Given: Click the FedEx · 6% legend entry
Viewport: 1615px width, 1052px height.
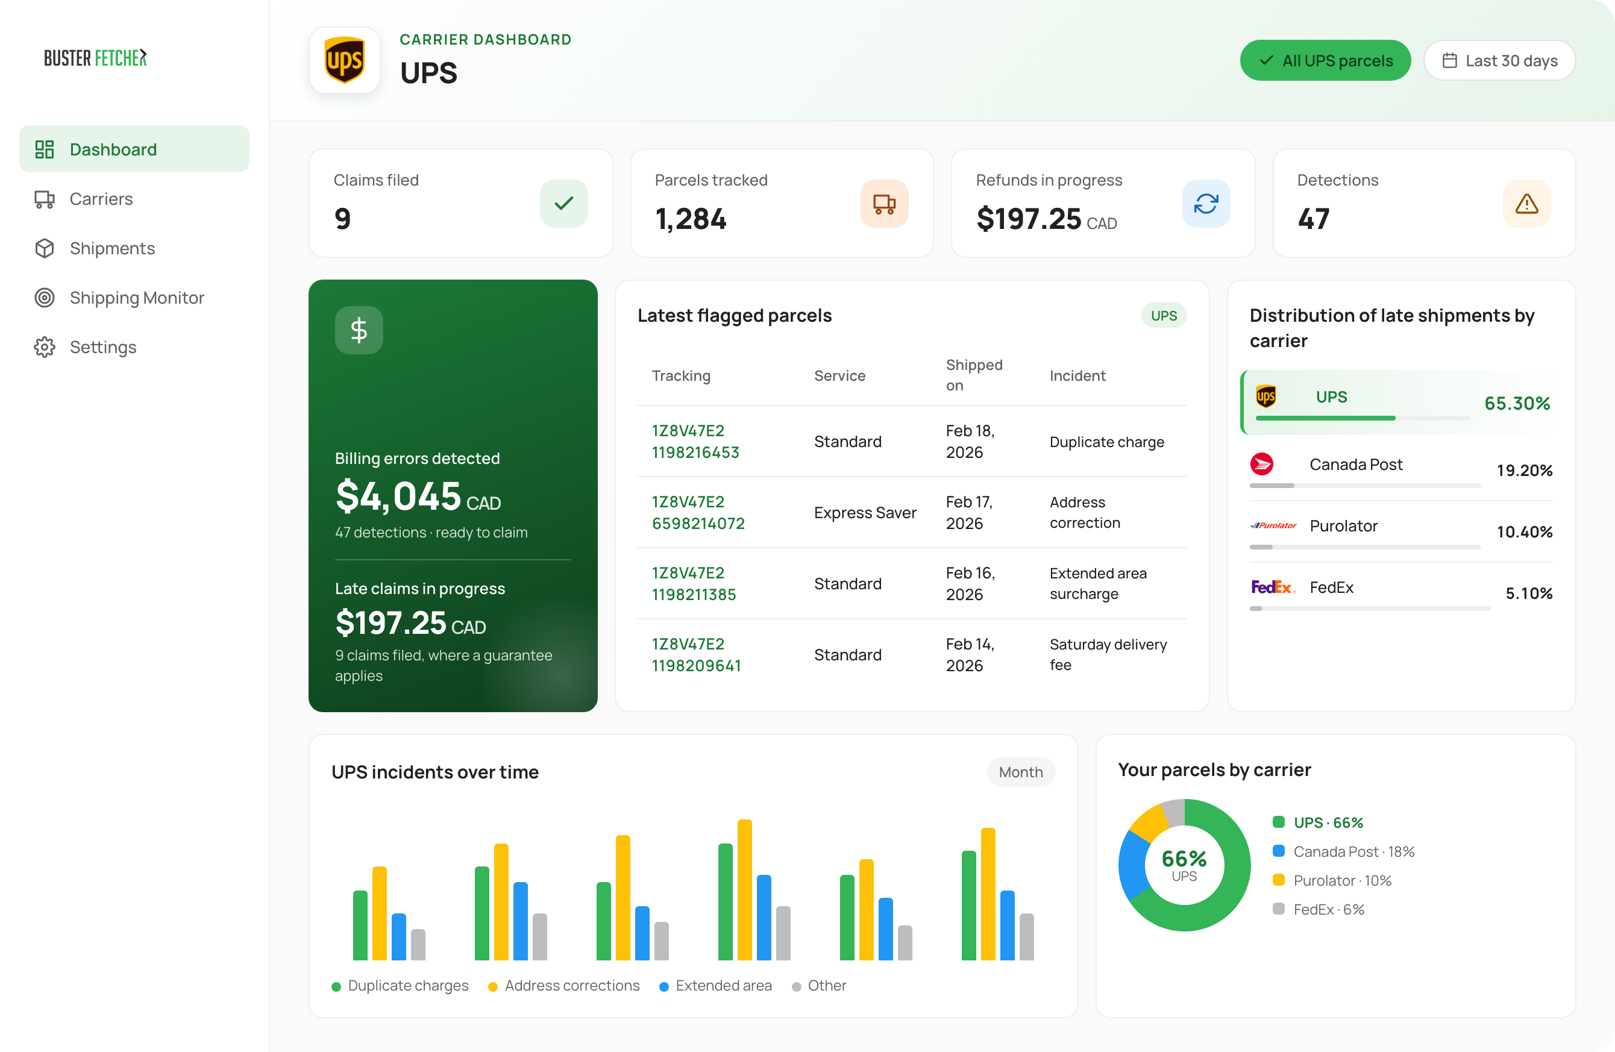Looking at the screenshot, I should coord(1319,910).
